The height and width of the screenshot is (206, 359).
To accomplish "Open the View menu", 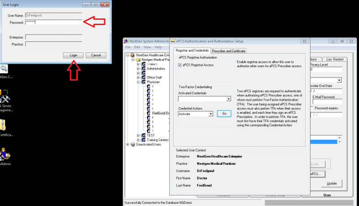I will point(147,47).
